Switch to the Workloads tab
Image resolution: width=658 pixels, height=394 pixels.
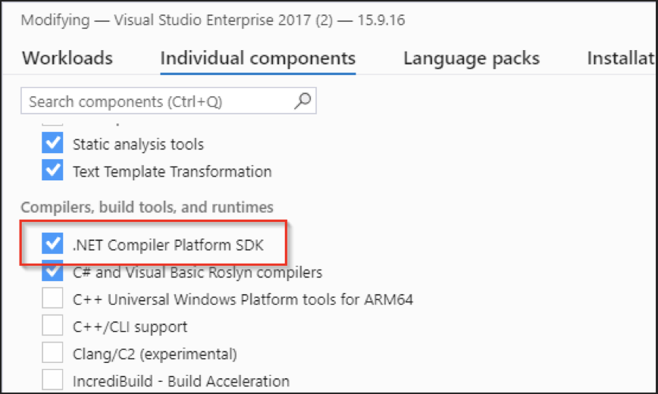pyautogui.click(x=67, y=58)
